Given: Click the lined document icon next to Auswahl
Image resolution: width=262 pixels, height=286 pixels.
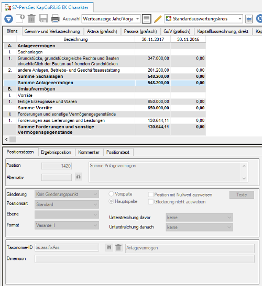Looking at the screenshot, I should (146, 19).
